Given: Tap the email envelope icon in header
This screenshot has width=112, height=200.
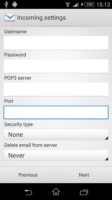Looking at the screenshot, I should (10, 17).
